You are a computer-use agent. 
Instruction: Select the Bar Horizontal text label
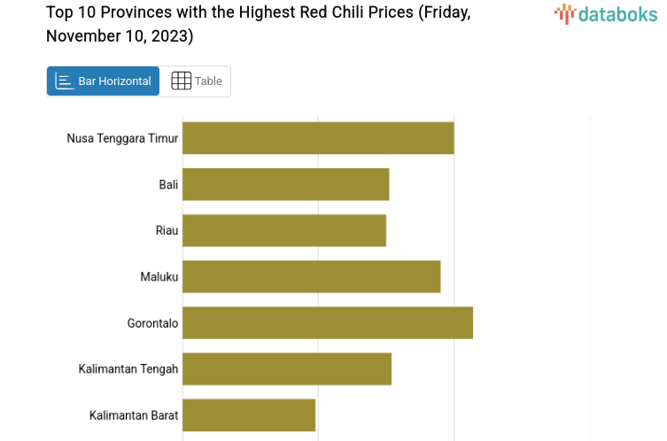click(x=114, y=81)
